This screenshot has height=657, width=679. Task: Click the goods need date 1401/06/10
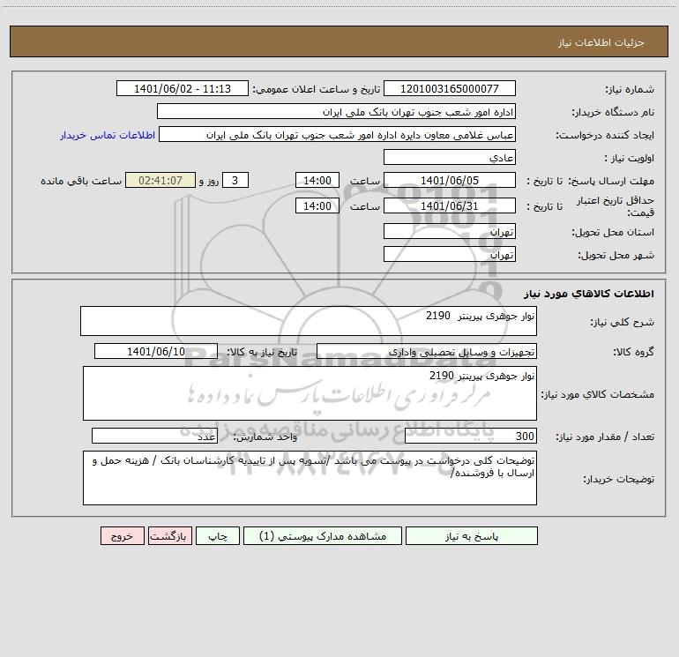click(x=156, y=351)
